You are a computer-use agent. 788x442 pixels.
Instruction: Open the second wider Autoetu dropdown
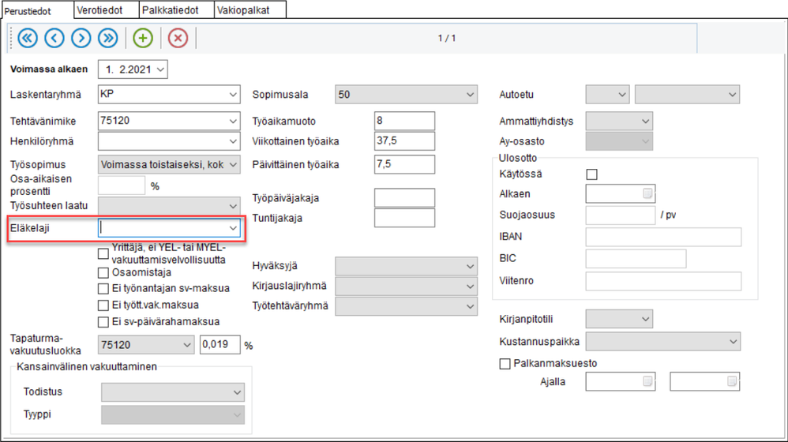tap(687, 95)
